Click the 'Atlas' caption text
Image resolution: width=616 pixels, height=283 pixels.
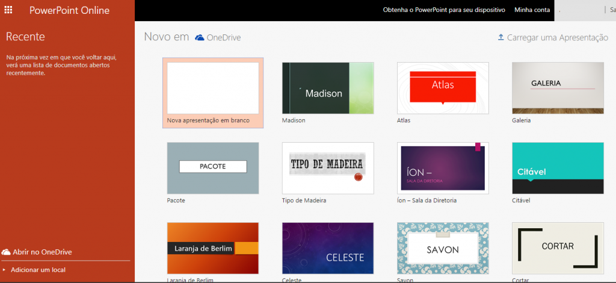(x=404, y=120)
